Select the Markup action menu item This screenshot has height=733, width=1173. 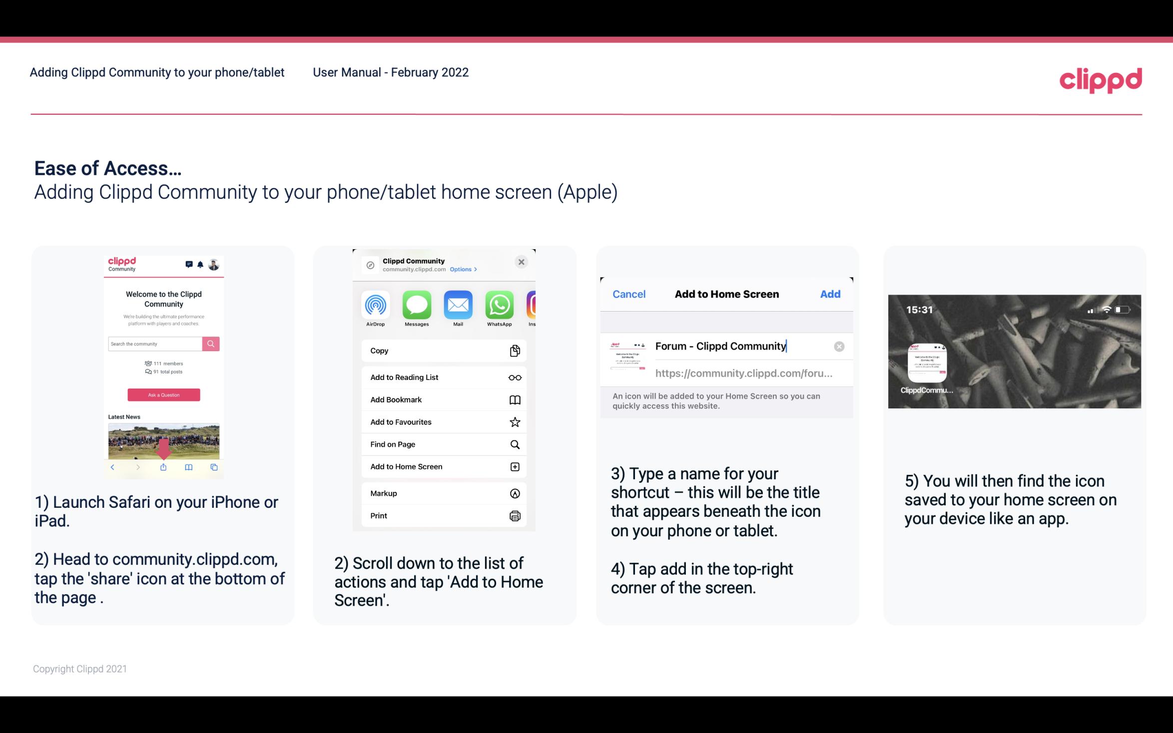(443, 492)
